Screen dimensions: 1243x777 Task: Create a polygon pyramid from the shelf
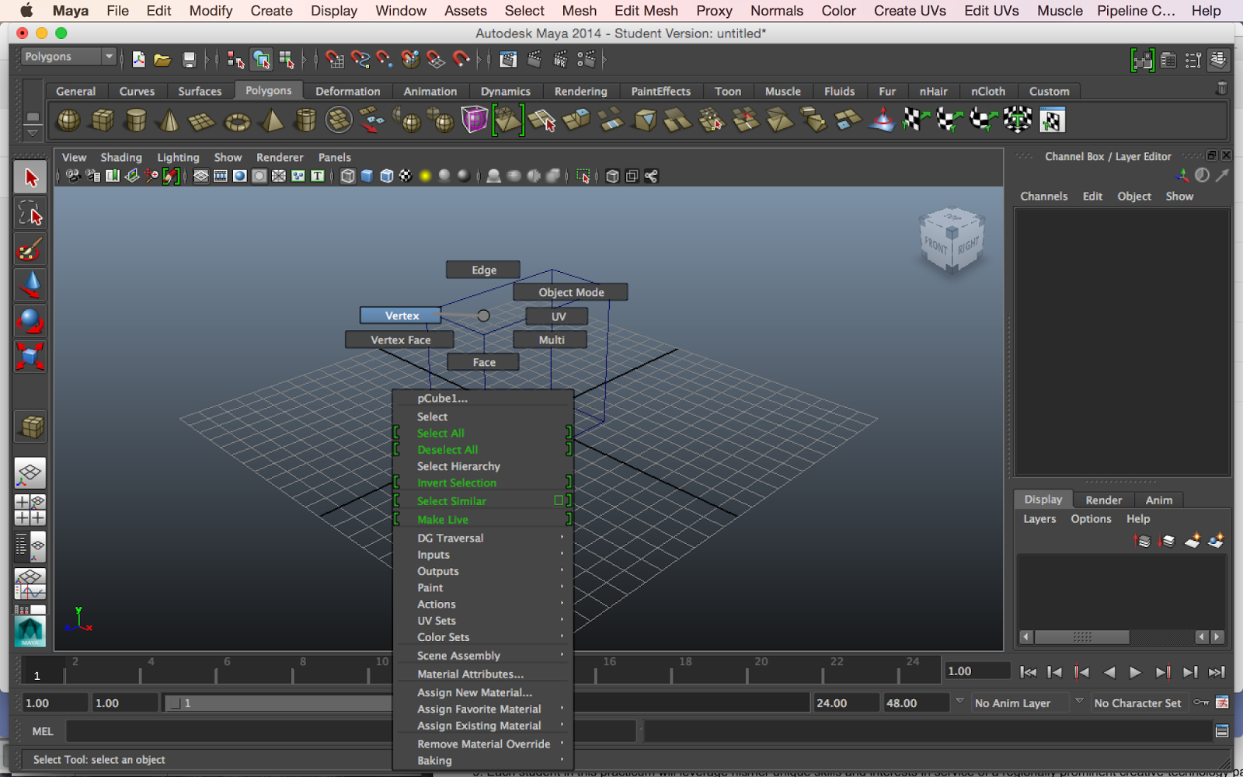tap(271, 120)
